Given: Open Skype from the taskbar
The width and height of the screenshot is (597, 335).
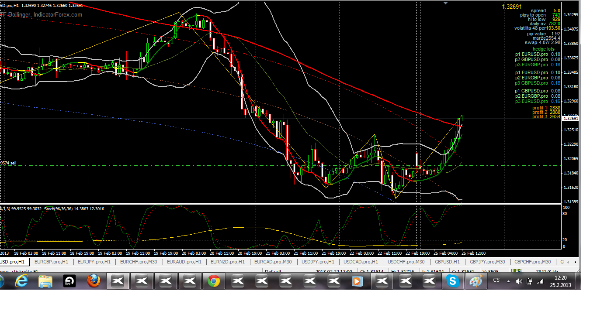Looking at the screenshot, I should point(452,281).
